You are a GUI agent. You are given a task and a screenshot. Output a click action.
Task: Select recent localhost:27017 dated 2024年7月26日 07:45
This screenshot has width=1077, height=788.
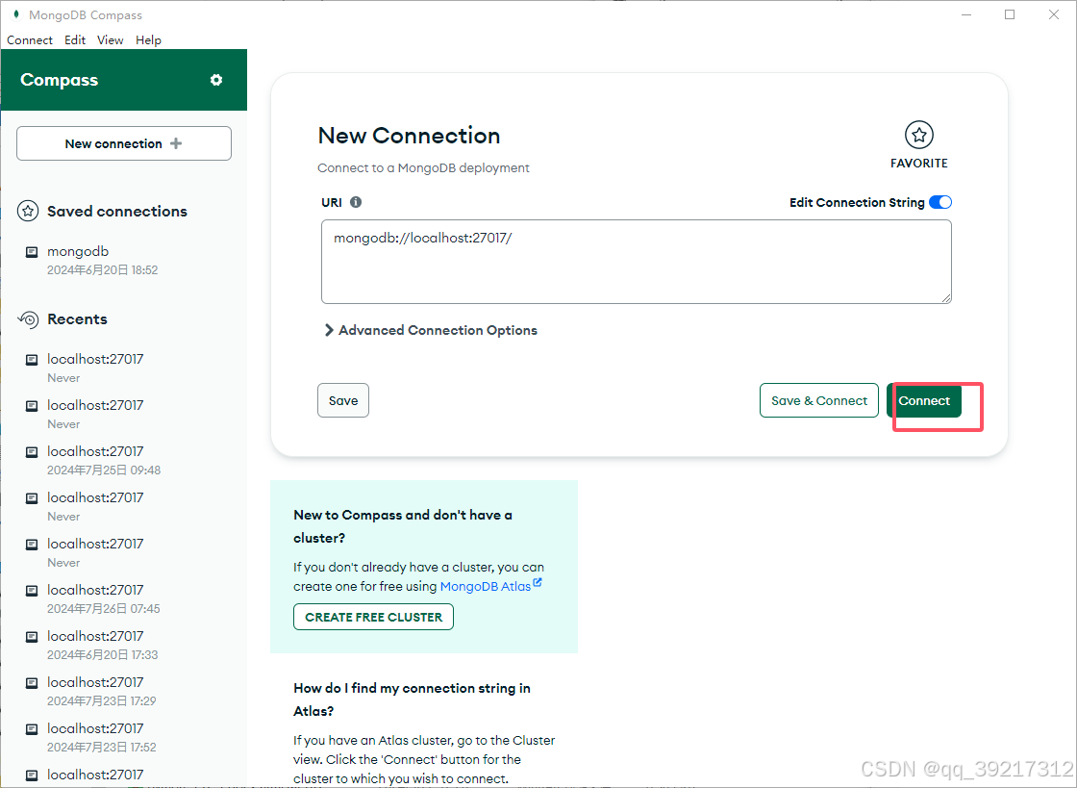[x=124, y=599]
